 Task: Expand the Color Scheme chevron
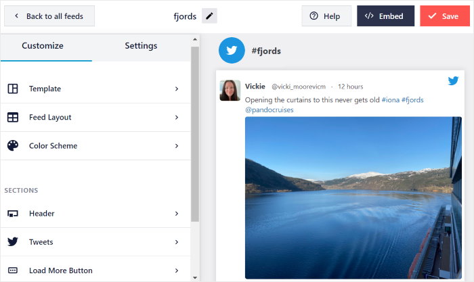point(177,146)
